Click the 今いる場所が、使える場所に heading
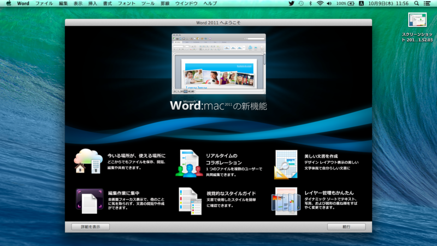Screen dimensions: 437x246 click(136, 156)
